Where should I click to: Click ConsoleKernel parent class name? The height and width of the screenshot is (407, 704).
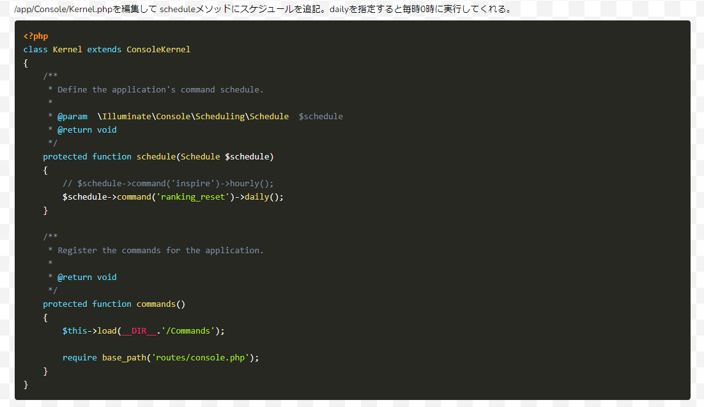[x=158, y=49]
